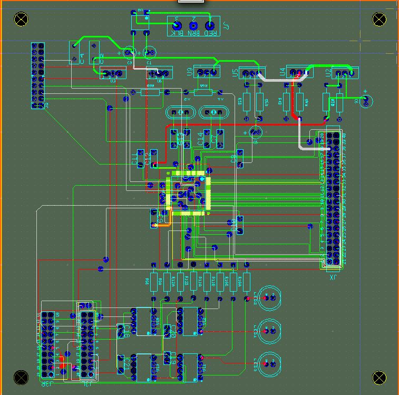The width and height of the screenshot is (399, 395).
Task: Select the U9 regulator label
Action: (x=190, y=72)
